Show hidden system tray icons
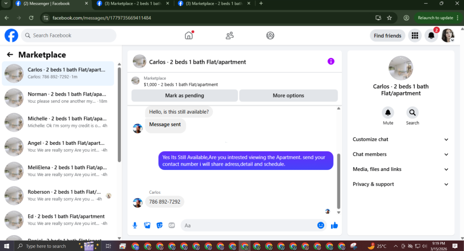 [x=395, y=246]
